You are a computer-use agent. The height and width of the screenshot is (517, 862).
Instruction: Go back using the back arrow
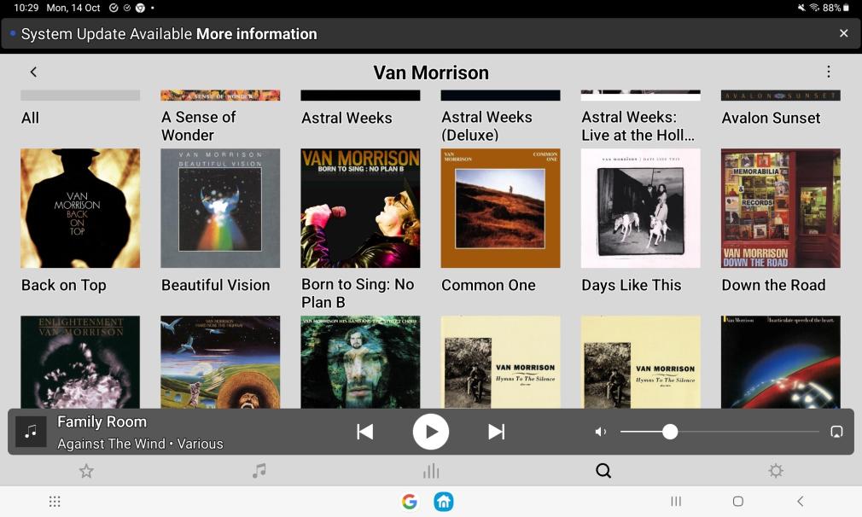(33, 73)
